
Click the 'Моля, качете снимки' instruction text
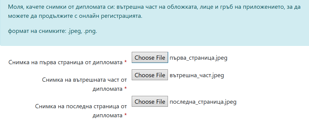click(x=154, y=12)
